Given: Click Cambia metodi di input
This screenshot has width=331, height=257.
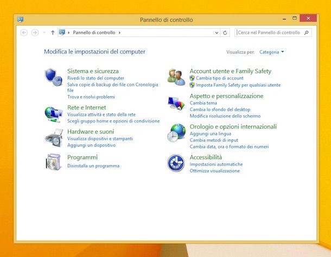Looking at the screenshot, I should point(214,140).
